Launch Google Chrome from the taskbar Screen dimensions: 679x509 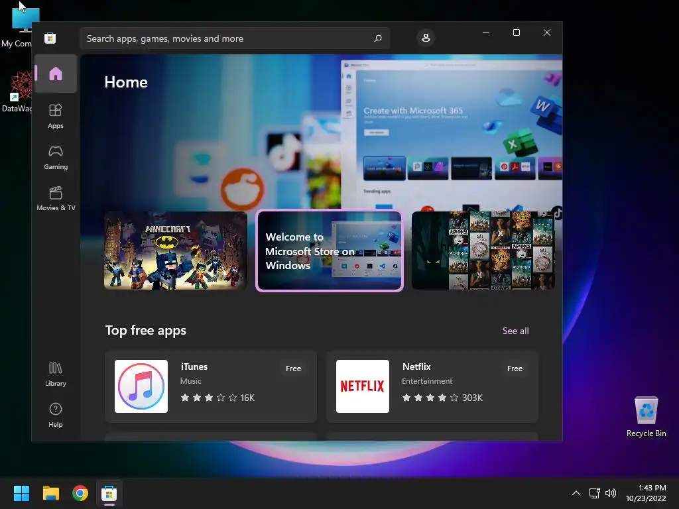click(80, 493)
